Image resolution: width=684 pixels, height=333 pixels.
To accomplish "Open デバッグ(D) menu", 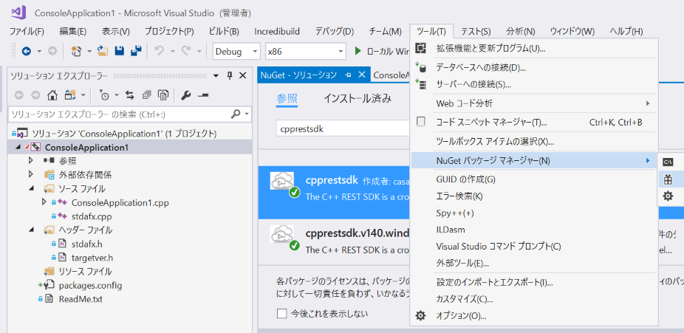I will tap(335, 32).
